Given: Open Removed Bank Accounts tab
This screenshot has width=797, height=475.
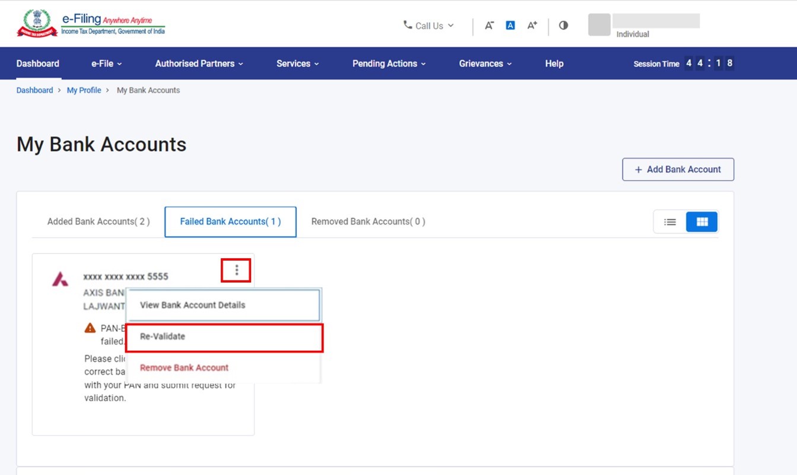Looking at the screenshot, I should click(368, 221).
